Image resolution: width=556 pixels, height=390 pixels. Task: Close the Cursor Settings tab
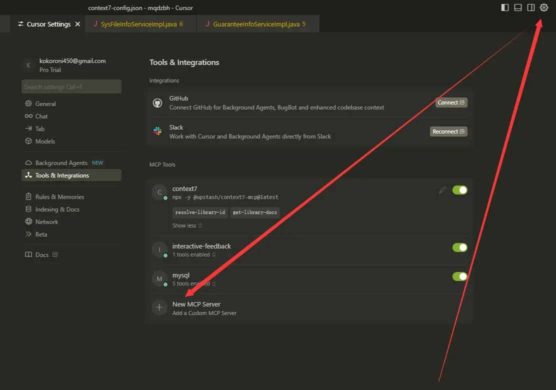coord(77,24)
